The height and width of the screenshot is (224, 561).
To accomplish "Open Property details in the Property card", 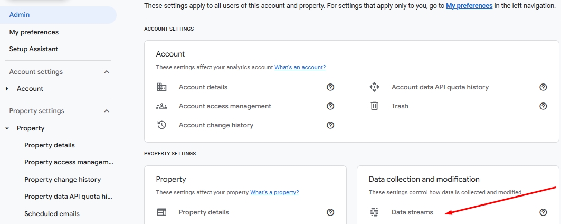I will point(204,212).
